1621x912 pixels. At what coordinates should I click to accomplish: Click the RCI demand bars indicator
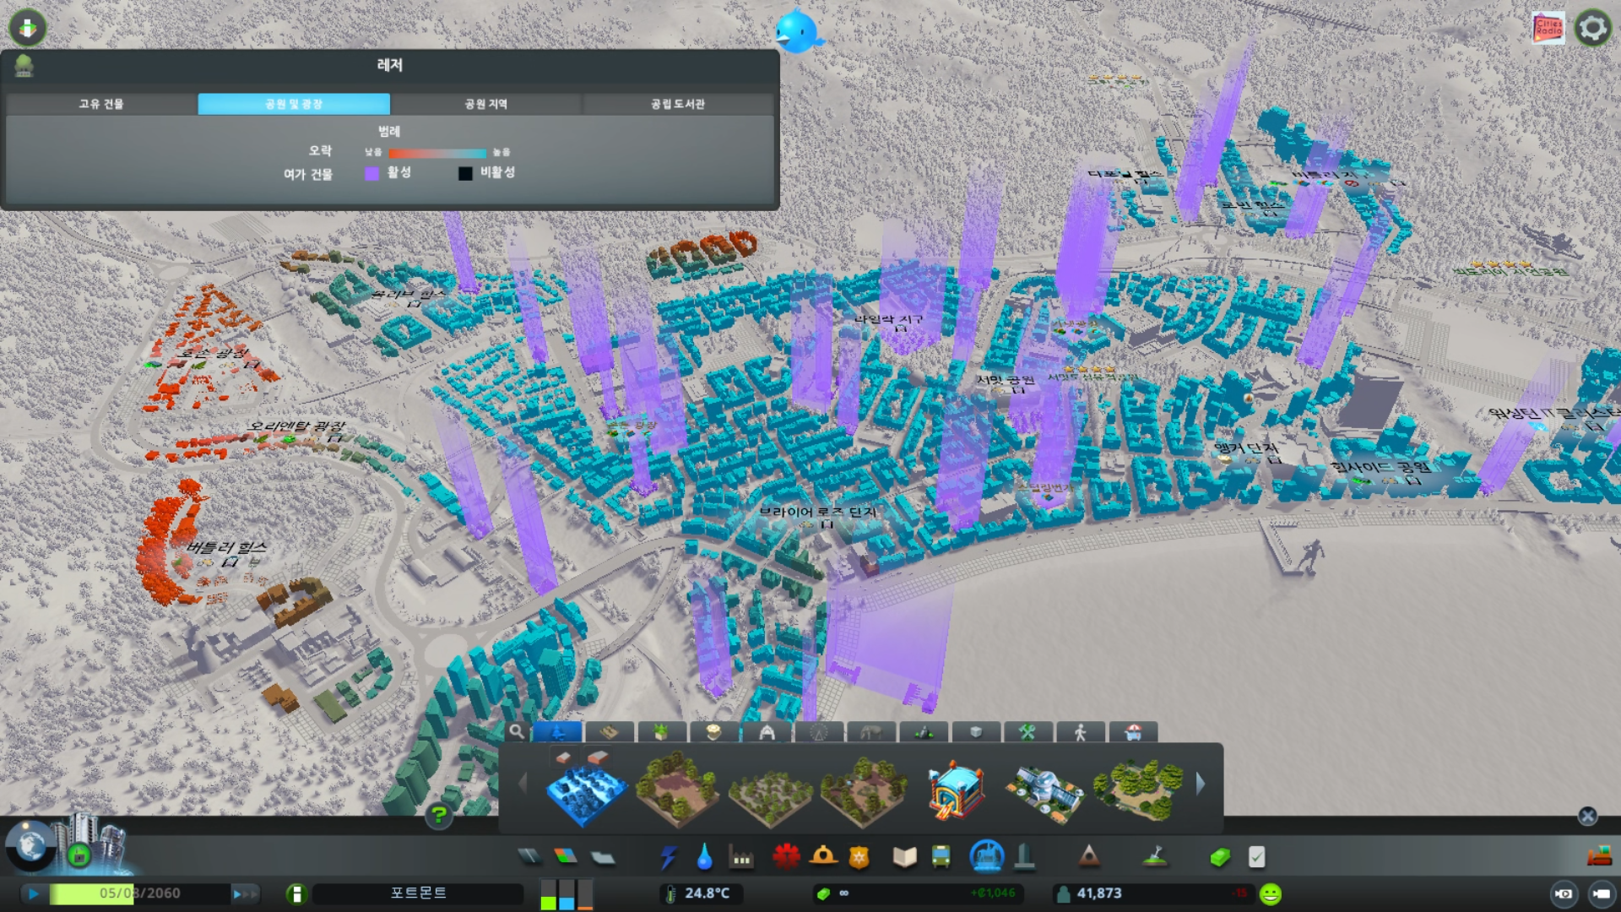click(x=567, y=893)
